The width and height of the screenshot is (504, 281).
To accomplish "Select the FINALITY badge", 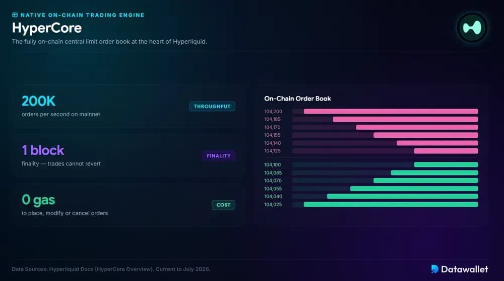I will [x=219, y=156].
